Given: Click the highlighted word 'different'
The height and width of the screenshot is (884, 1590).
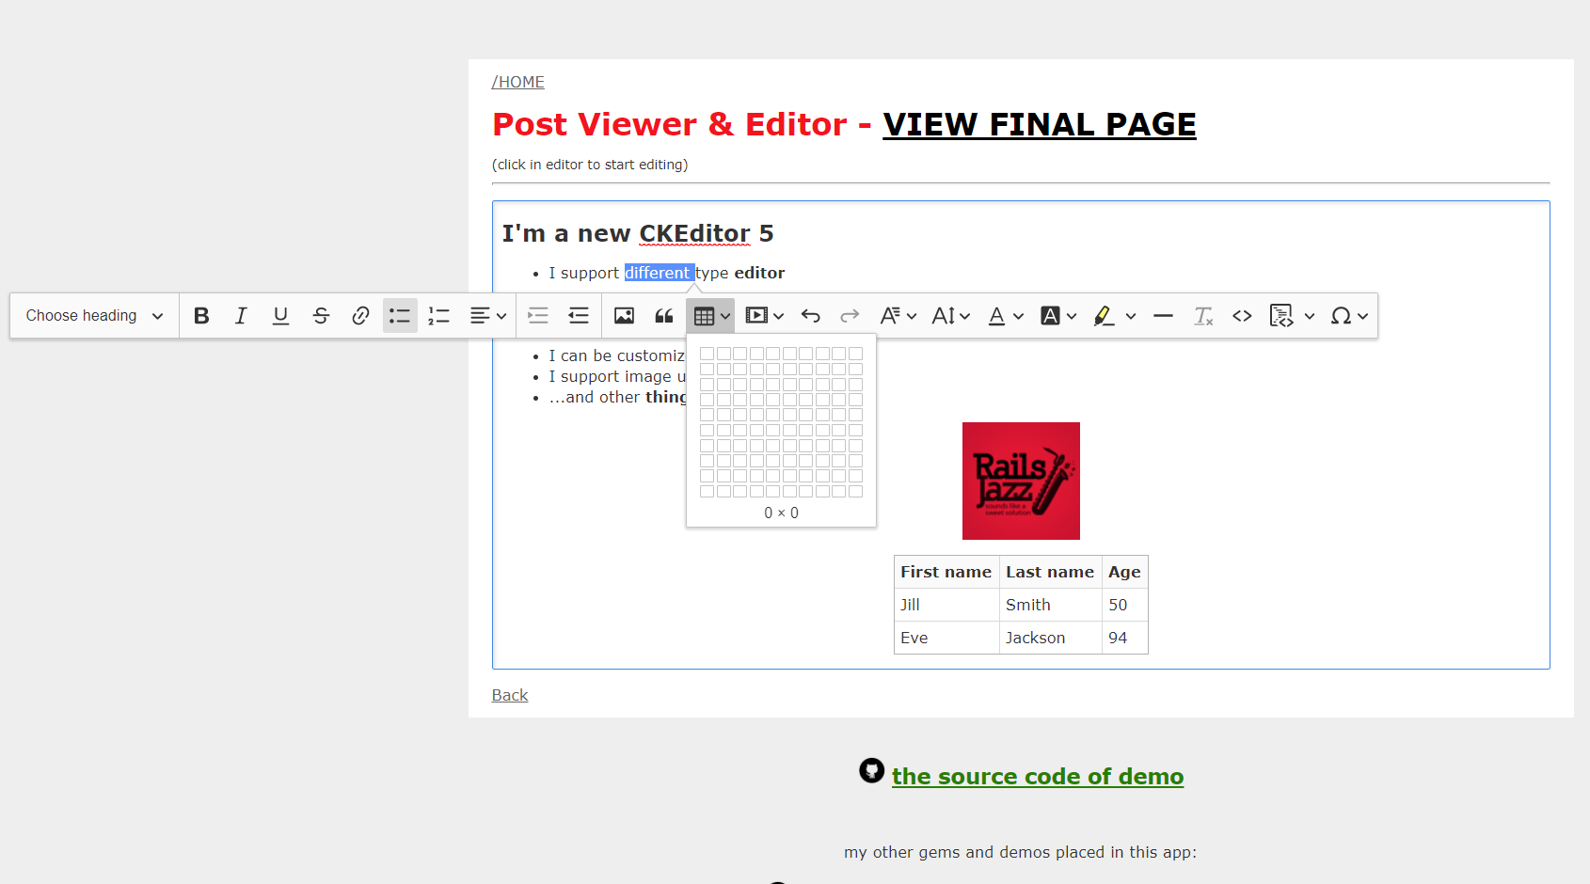Looking at the screenshot, I should (x=659, y=273).
